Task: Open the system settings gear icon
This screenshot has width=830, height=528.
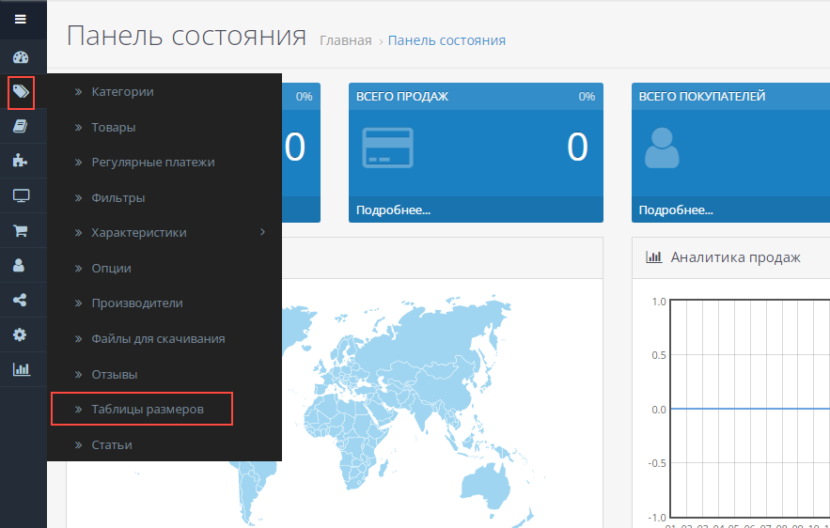Action: tap(20, 335)
